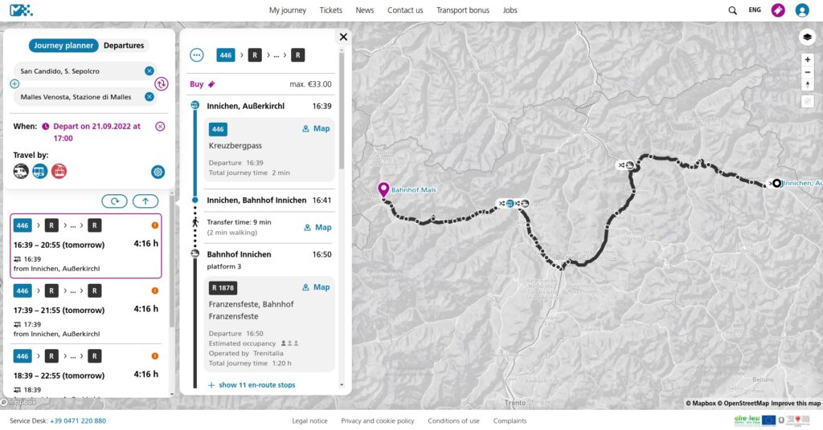This screenshot has width=823, height=430.
Task: Show walking transfer on Map
Action: (x=317, y=227)
